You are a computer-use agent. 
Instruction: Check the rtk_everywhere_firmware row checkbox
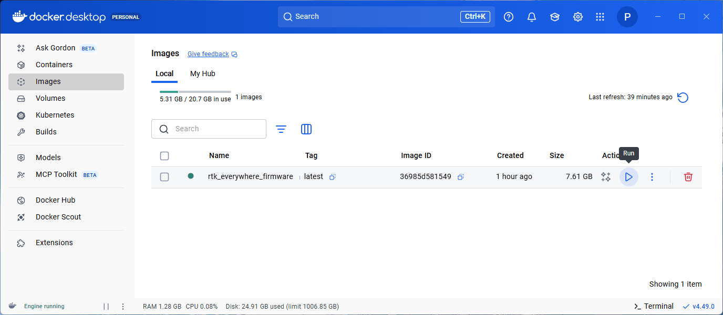[x=164, y=177]
